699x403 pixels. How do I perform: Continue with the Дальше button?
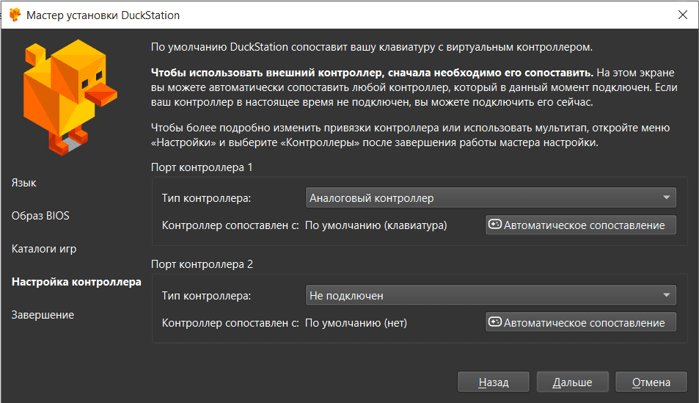(572, 382)
